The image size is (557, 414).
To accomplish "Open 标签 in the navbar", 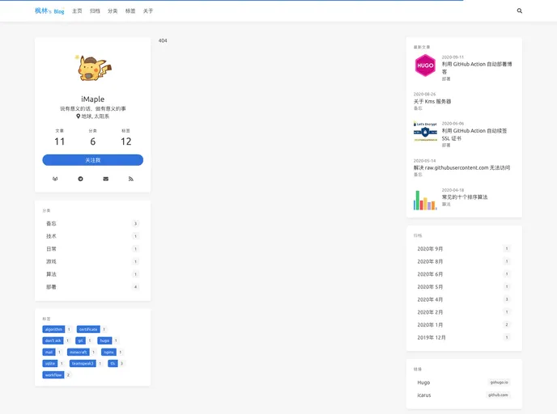I will pos(130,11).
